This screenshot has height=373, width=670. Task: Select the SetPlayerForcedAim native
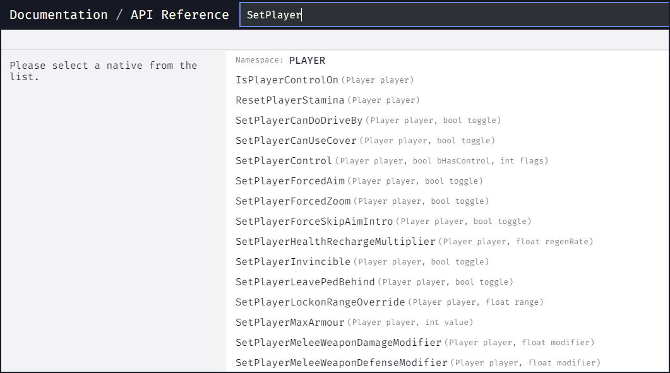290,181
